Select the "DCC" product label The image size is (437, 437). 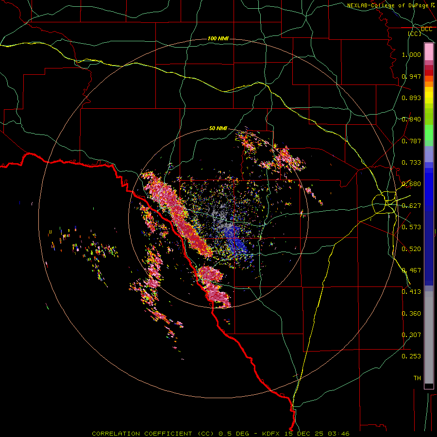coord(426,29)
